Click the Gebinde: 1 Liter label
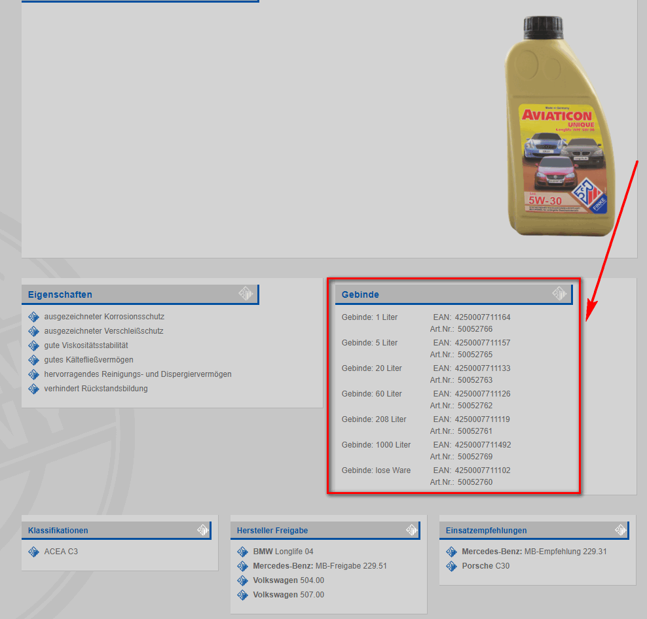Screen dimensions: 647x619 click(x=369, y=317)
